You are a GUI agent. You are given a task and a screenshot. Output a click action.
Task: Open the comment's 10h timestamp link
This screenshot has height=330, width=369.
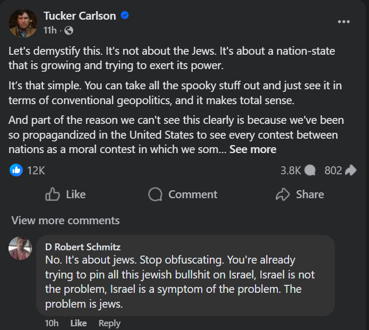[52, 323]
